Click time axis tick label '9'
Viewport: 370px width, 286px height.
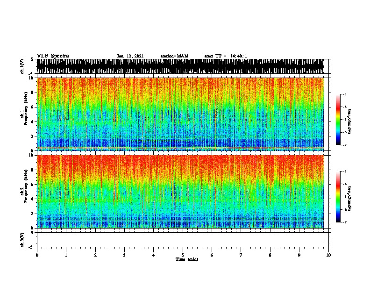pos(299,255)
